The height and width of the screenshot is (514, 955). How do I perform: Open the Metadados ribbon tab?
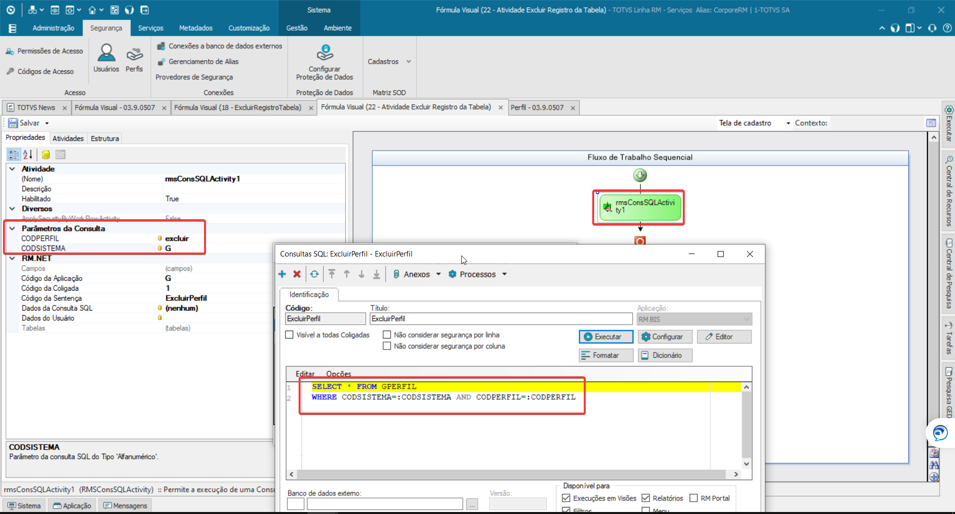pos(196,28)
